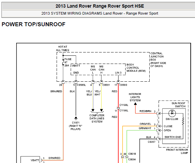The height and width of the screenshot is (163, 195).
Task: Click the FUSE 47 20A label
Action: point(68,62)
